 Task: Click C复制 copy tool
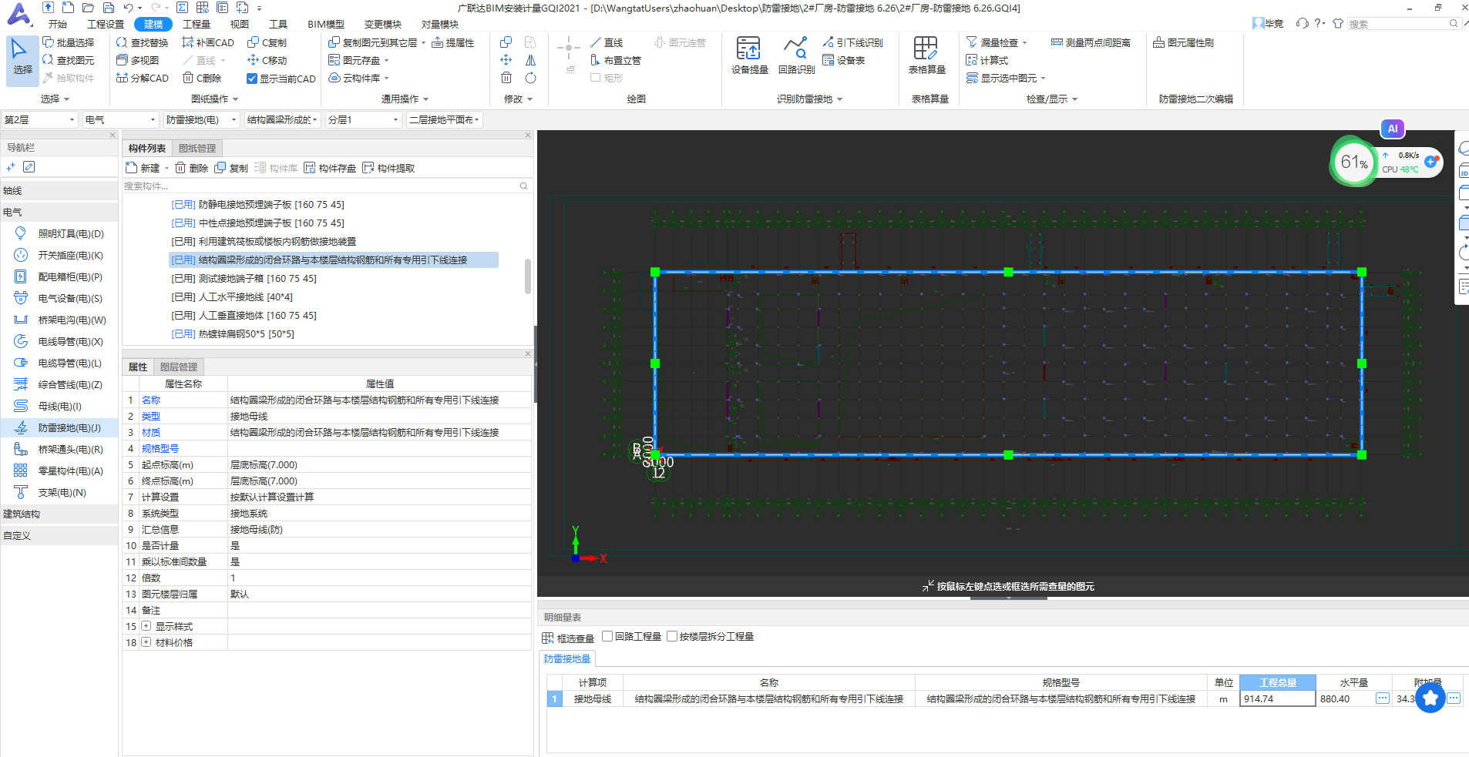coord(267,42)
